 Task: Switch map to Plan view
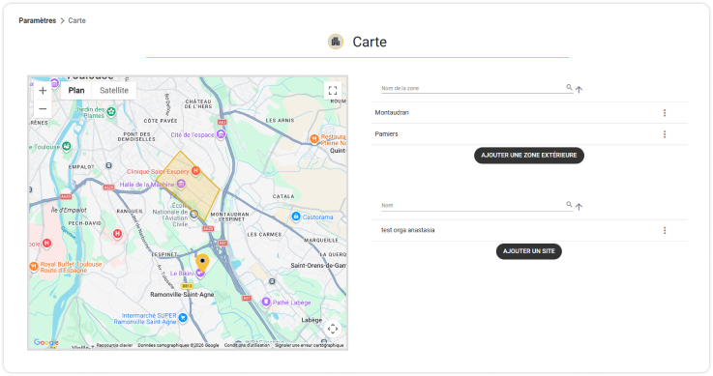[76, 90]
